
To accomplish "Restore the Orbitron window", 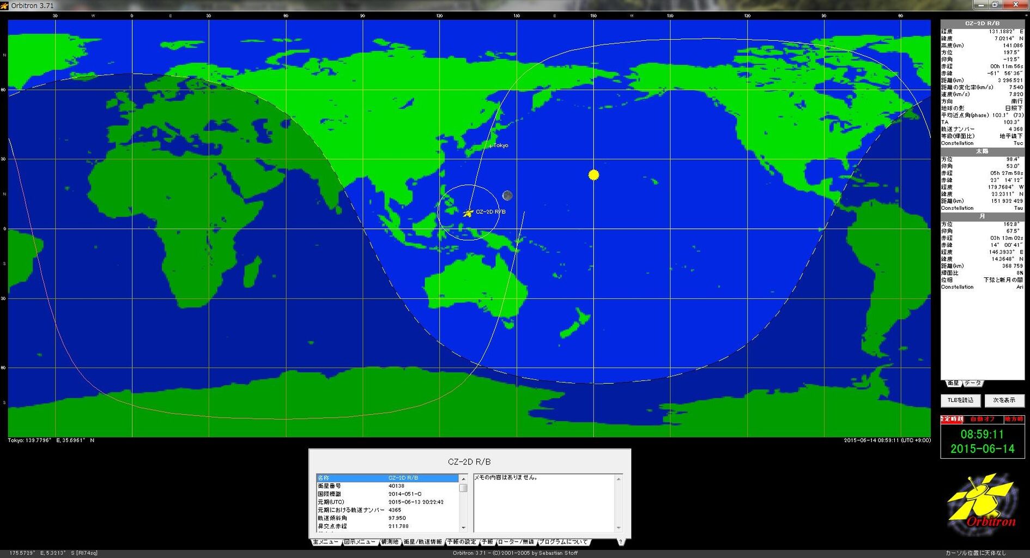I will coord(995,4).
